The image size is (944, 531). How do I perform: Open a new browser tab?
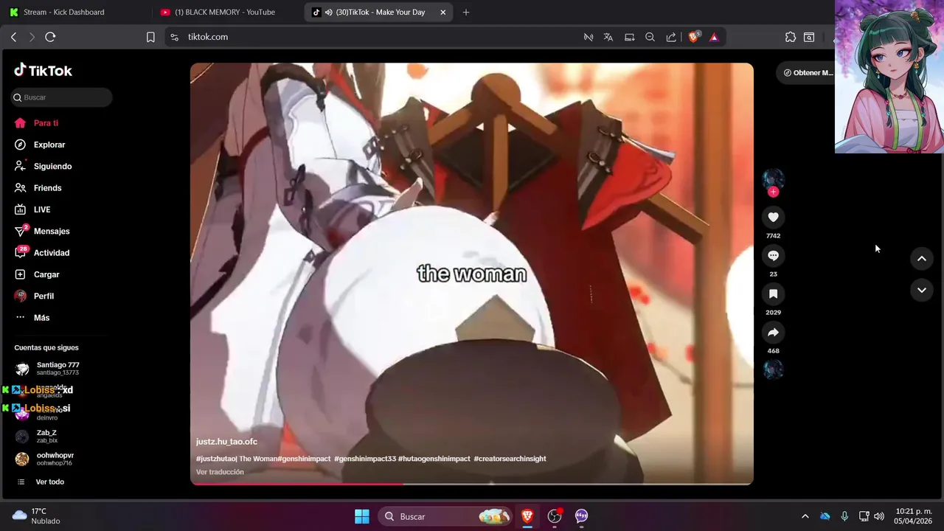coord(465,12)
